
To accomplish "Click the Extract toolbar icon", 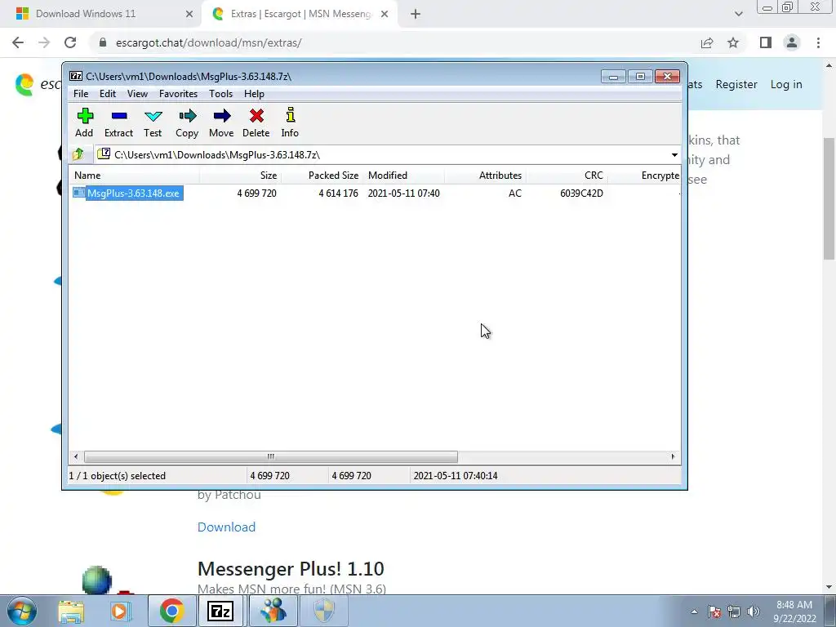I will coord(118,122).
